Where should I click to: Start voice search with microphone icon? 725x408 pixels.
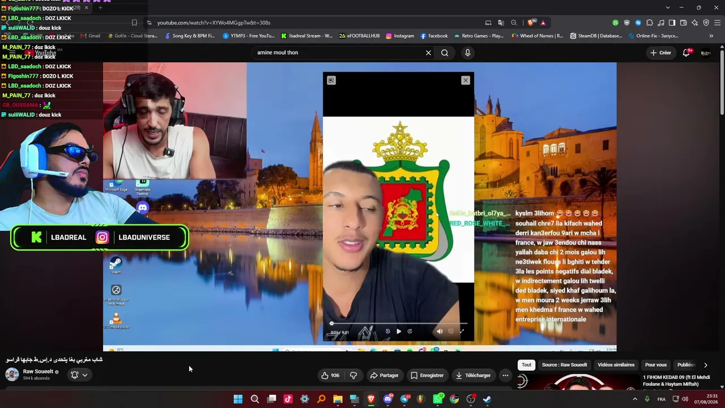click(467, 53)
